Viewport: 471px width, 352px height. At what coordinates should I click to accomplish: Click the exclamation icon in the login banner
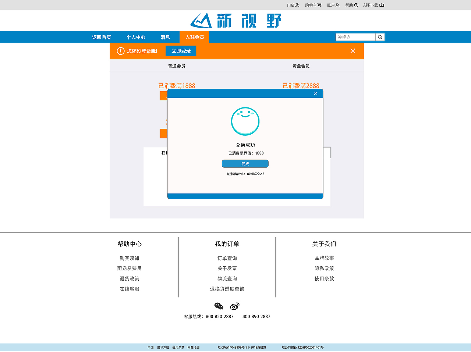pyautogui.click(x=120, y=51)
